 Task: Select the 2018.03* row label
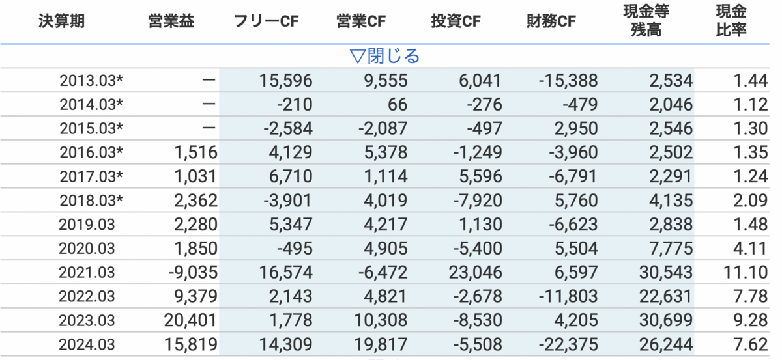click(91, 201)
